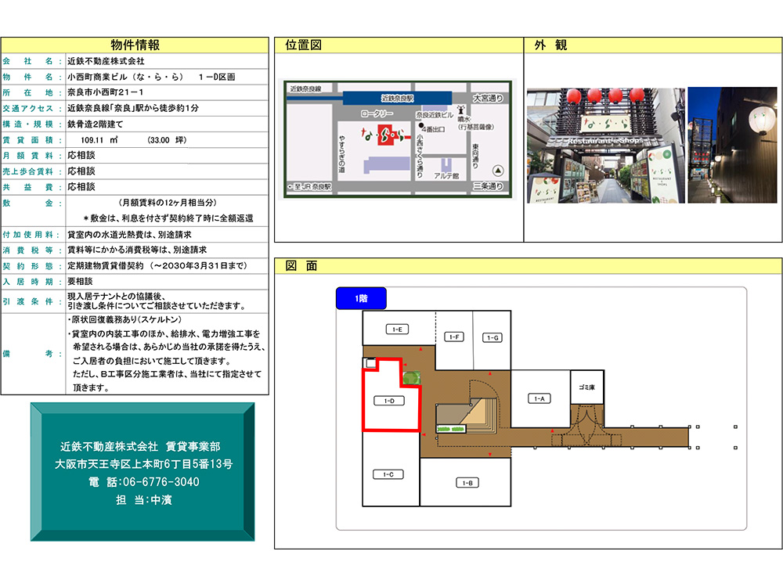Click structure value 鉄骨造2階建て
783x587 pixels.
tap(95, 124)
